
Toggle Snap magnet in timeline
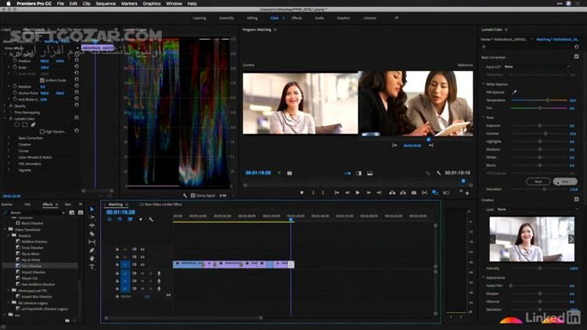click(x=120, y=219)
